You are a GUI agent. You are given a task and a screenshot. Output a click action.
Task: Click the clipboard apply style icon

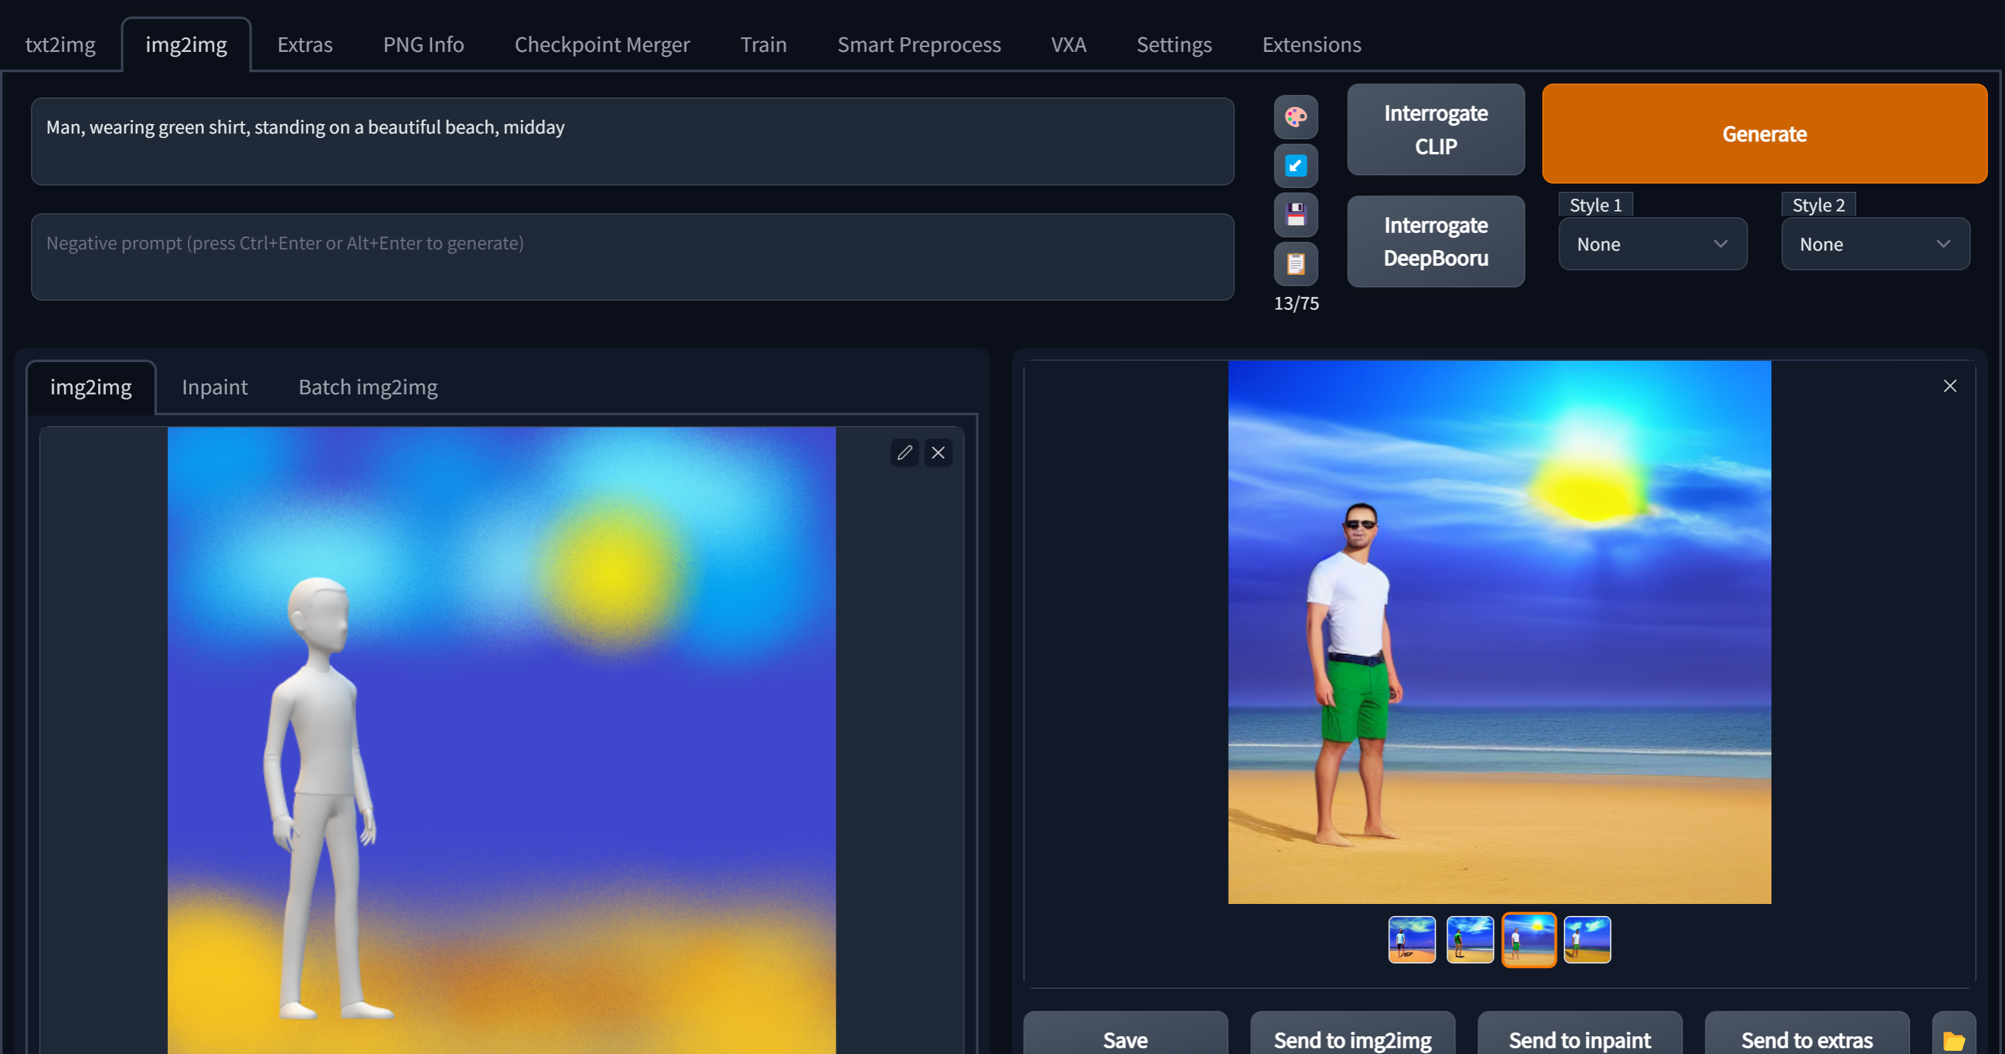(1295, 264)
